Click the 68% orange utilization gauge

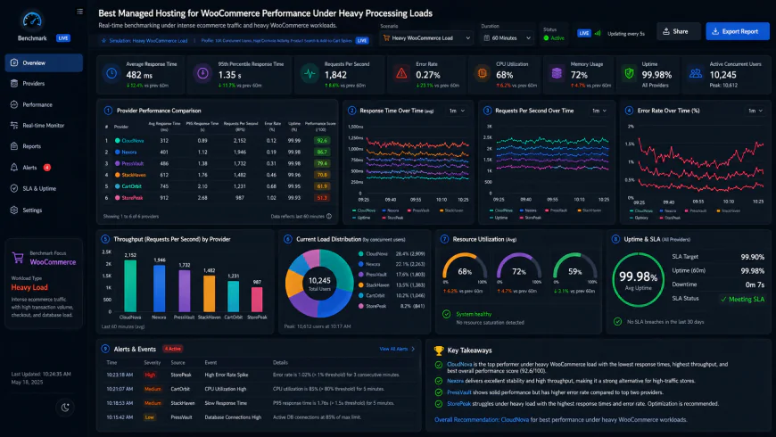click(x=465, y=268)
